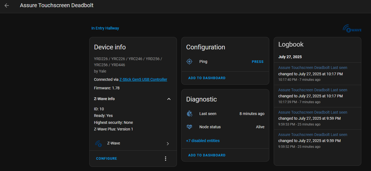Click the ID: 10 text
The width and height of the screenshot is (371, 171).
point(99,109)
